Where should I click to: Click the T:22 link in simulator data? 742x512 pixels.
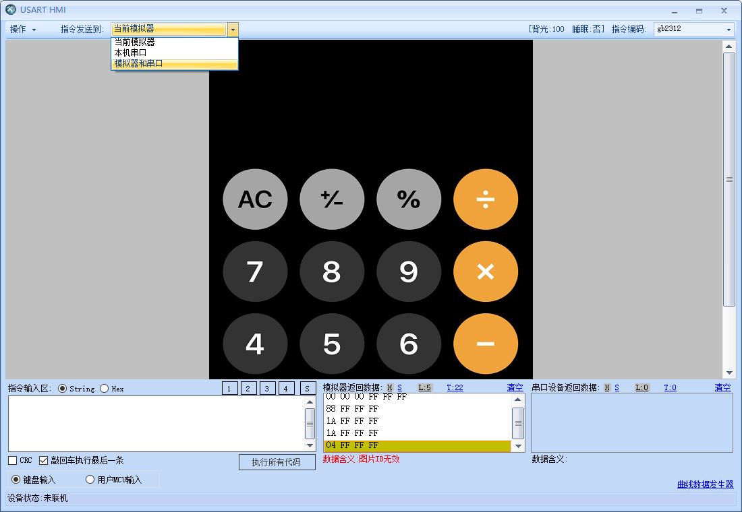pyautogui.click(x=455, y=387)
